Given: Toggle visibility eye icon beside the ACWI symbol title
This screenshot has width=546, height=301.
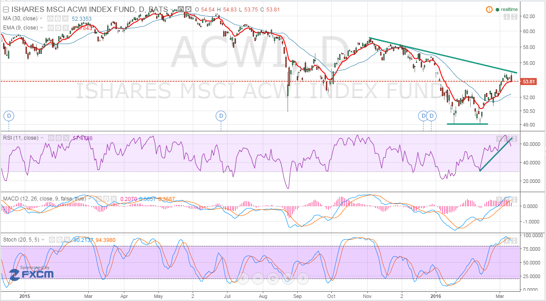Looking at the screenshot, I should click(181, 9).
